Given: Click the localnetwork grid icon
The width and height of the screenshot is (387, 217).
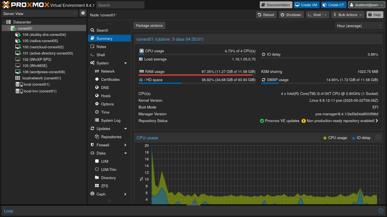Looking at the screenshot, I should 18,78.
